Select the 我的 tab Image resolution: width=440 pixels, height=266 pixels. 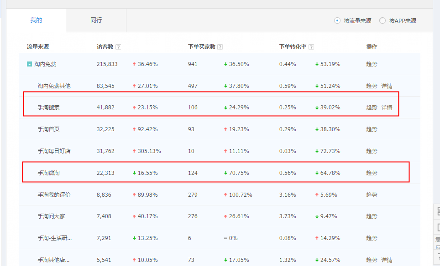pos(36,20)
